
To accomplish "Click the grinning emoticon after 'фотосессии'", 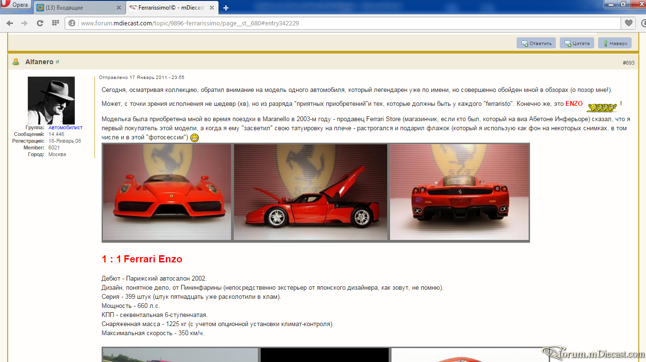I will [195, 138].
